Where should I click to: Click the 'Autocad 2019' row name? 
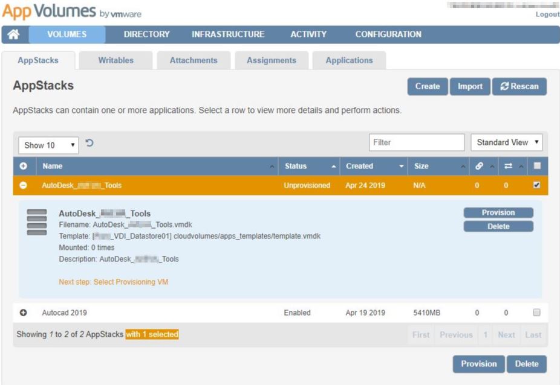click(x=64, y=313)
